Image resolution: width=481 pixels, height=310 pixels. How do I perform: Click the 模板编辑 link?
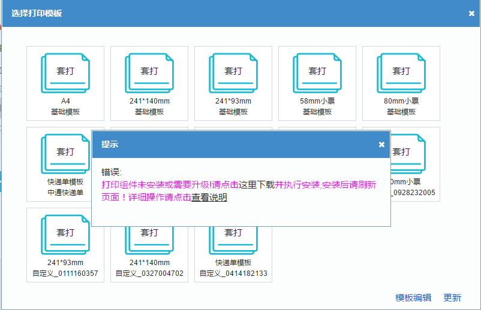(413, 298)
